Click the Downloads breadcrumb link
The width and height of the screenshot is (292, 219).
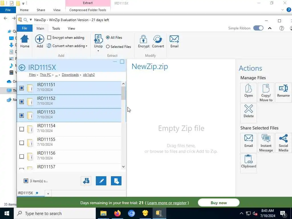70,75
